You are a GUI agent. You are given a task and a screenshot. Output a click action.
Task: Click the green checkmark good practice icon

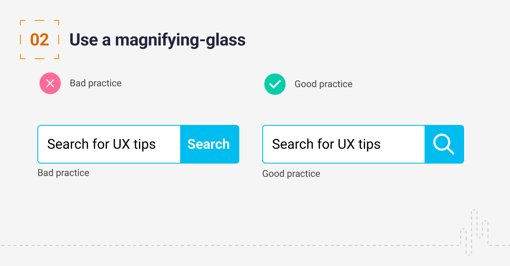275,84
